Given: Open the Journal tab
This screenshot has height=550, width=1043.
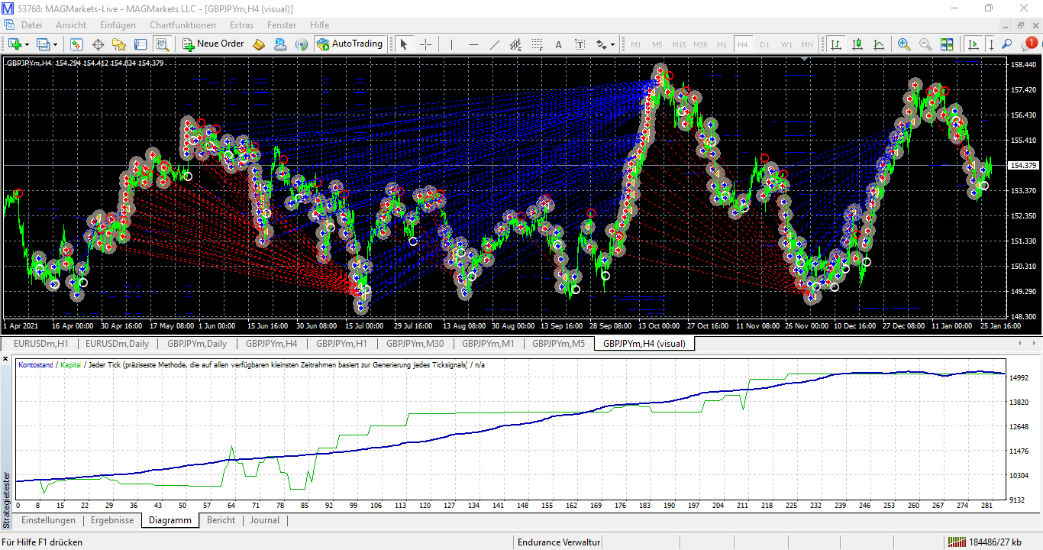Looking at the screenshot, I should tap(265, 520).
